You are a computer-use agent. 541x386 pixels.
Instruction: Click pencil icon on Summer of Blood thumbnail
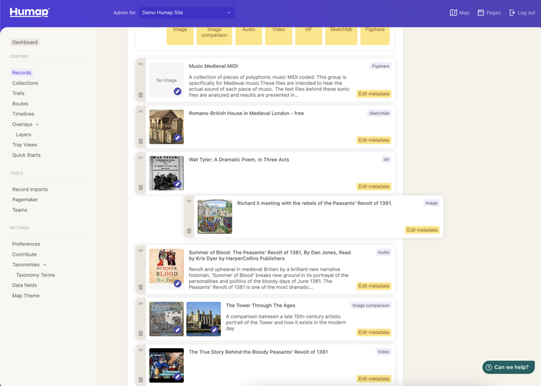click(178, 283)
